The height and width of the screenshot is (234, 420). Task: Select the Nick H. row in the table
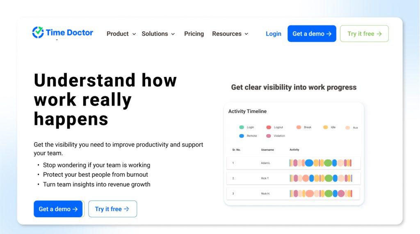(x=293, y=193)
